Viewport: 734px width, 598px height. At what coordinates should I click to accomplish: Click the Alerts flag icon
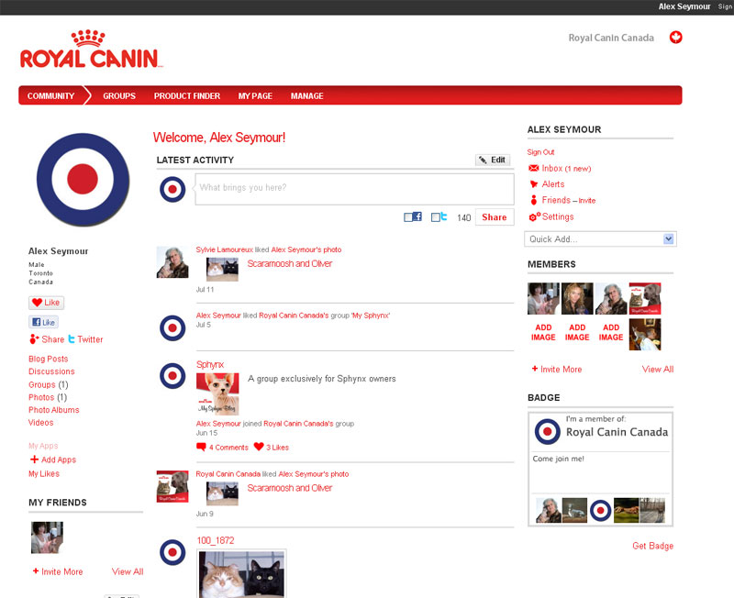(534, 184)
